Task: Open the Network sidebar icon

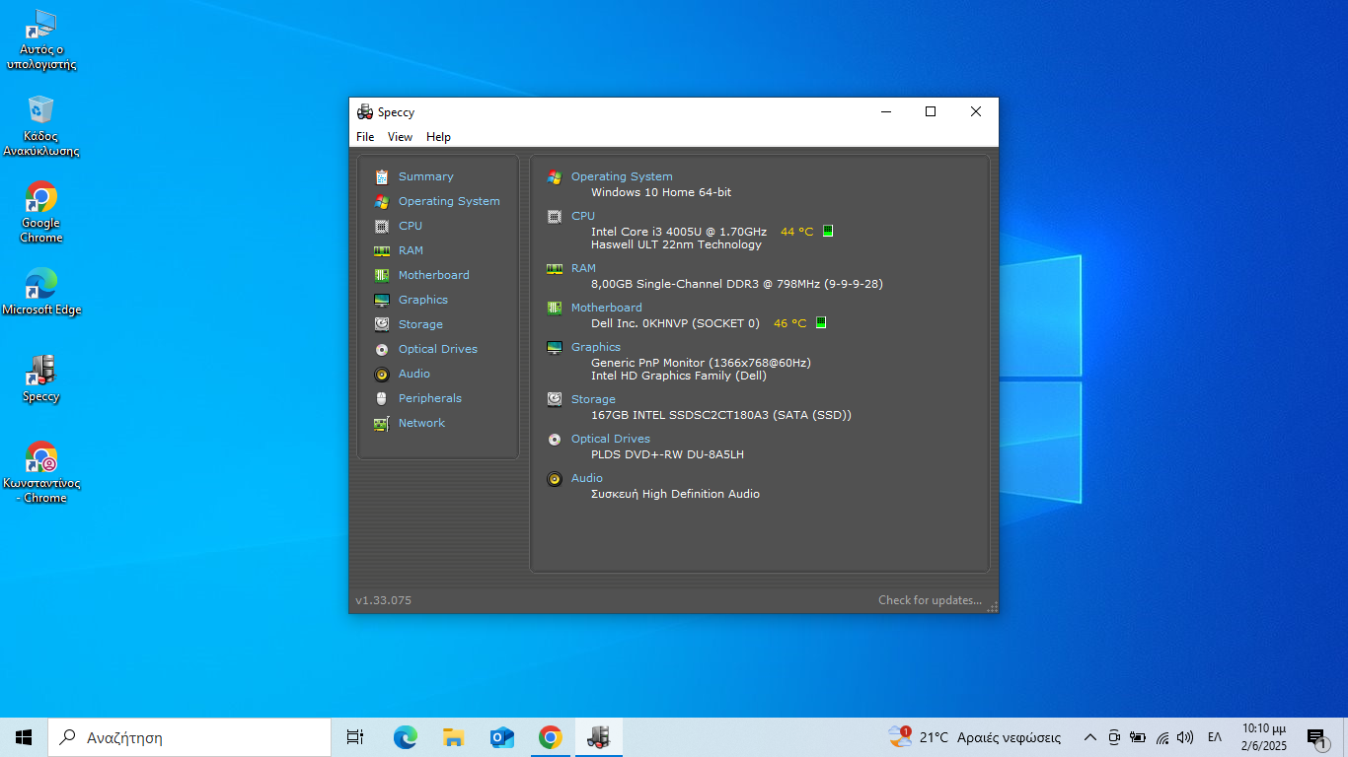Action: tap(382, 423)
